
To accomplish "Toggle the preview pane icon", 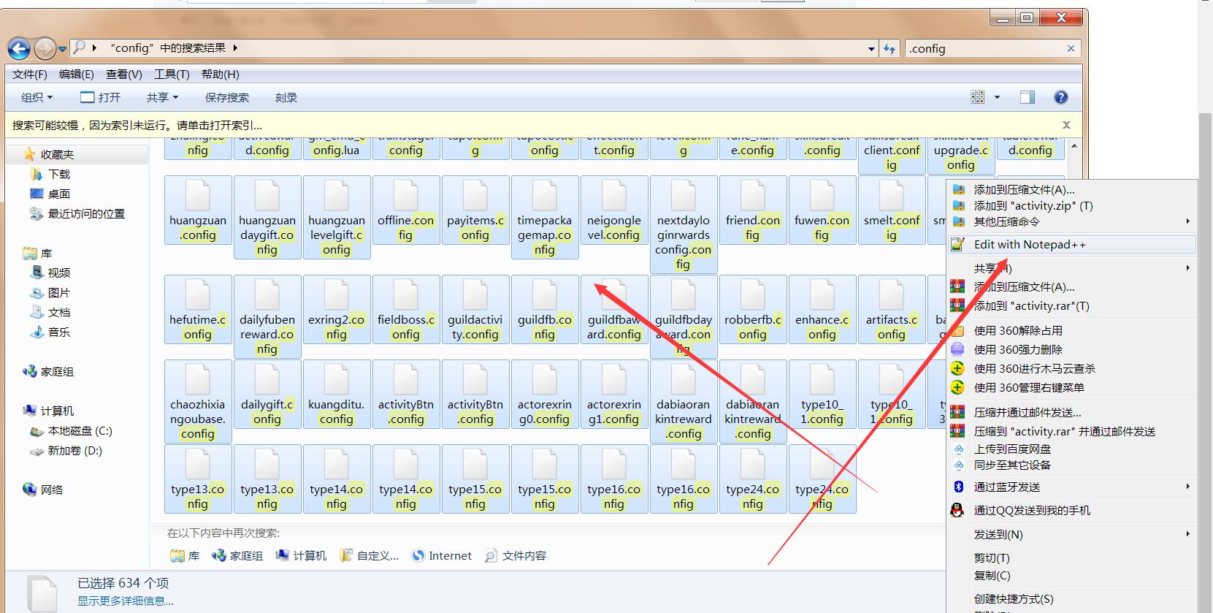I will (1028, 97).
